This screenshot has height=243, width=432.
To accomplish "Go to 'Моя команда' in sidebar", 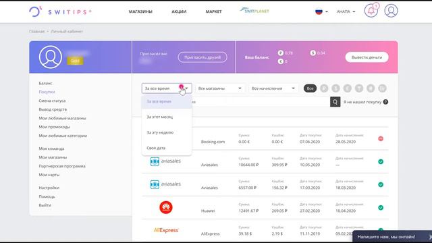I will [51, 148].
